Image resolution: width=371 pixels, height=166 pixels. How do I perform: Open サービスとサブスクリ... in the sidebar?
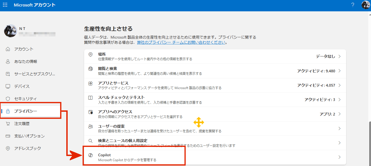pos(35,74)
